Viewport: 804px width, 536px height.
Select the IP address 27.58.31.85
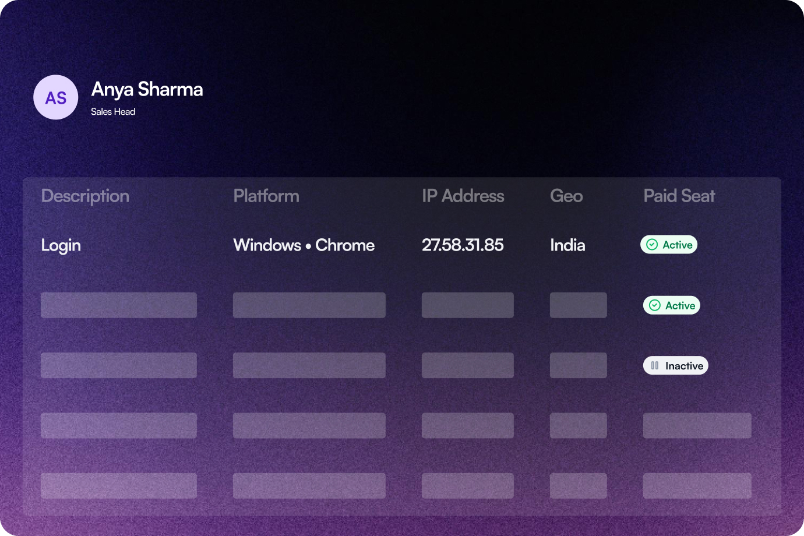point(463,245)
